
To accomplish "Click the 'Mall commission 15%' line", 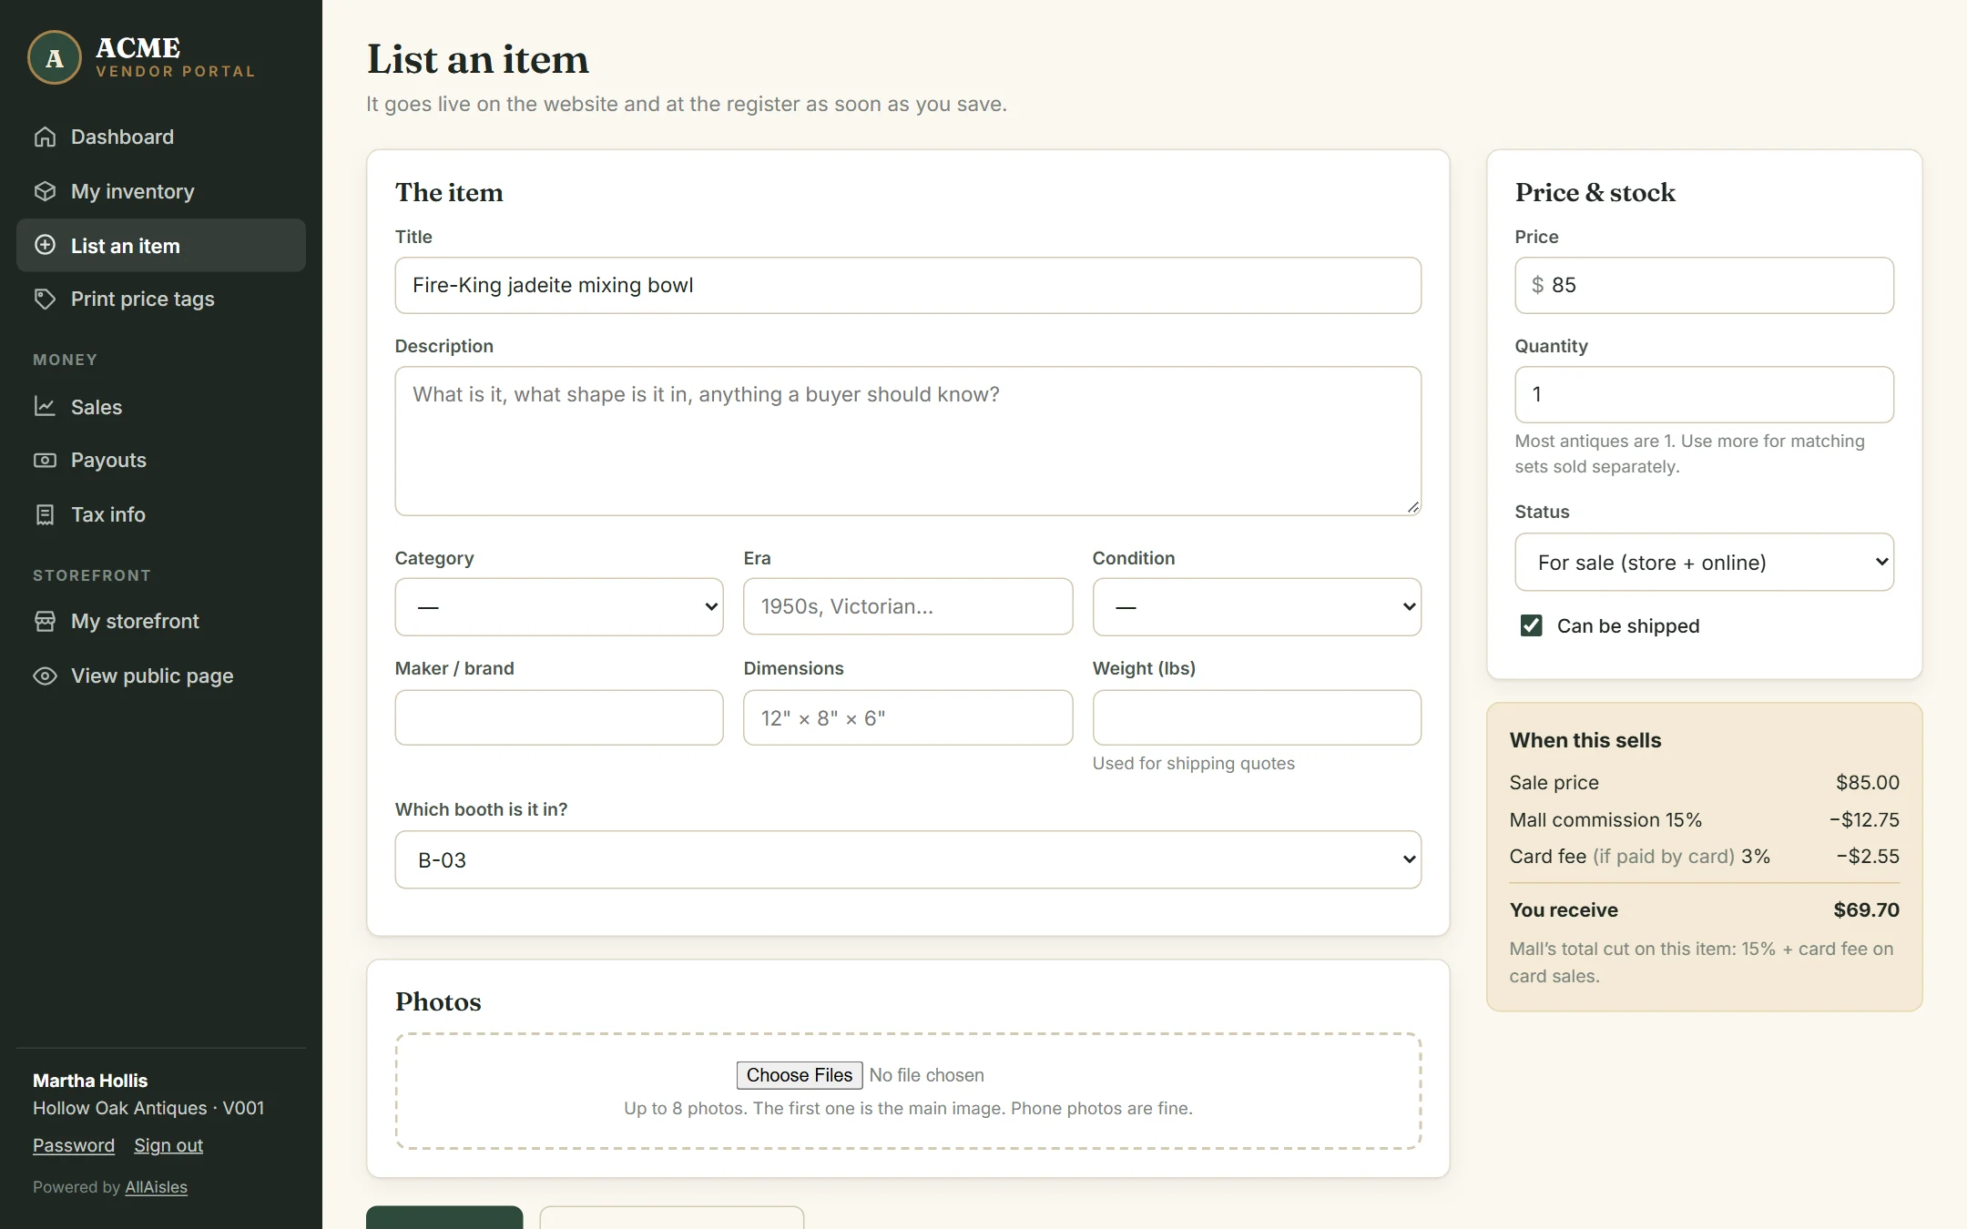I will click(1704, 819).
